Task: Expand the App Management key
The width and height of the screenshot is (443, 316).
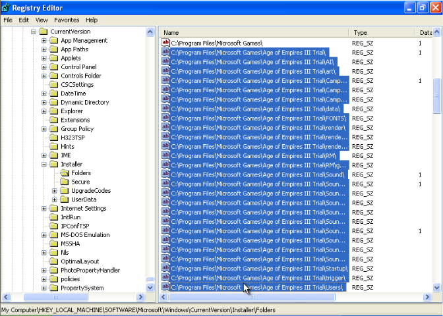Action: 44,41
